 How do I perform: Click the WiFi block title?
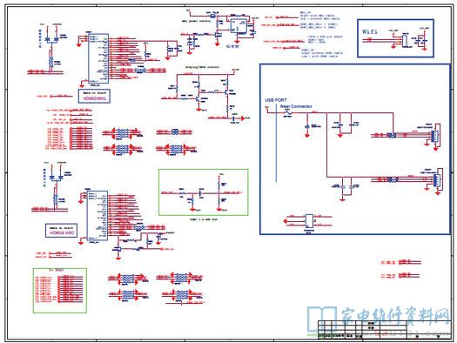coord(370,31)
